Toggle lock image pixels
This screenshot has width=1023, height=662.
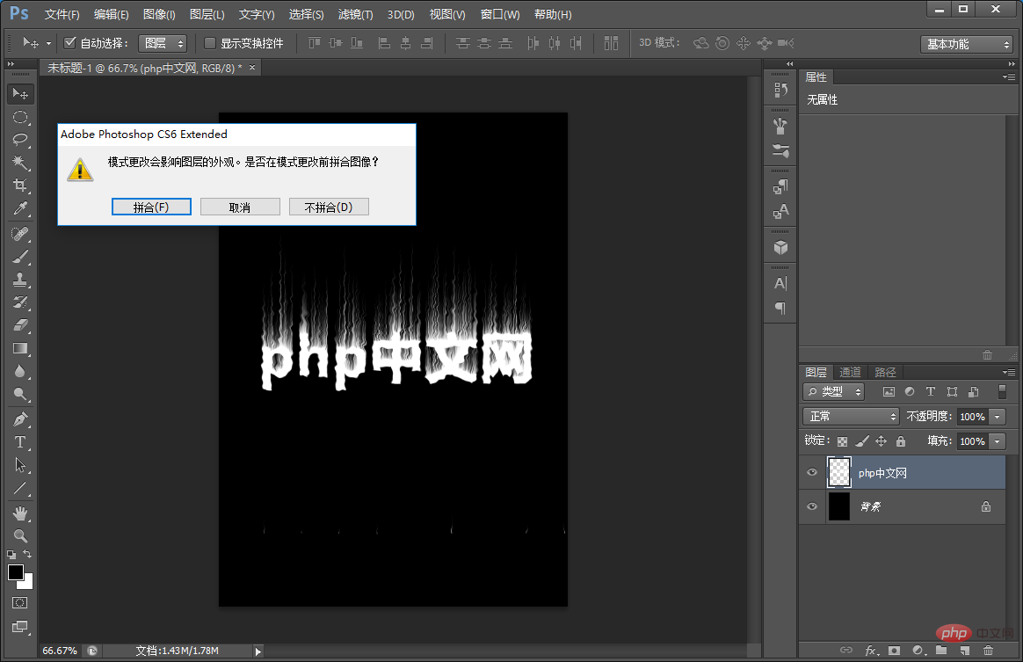(862, 441)
